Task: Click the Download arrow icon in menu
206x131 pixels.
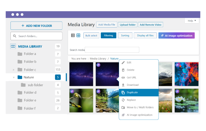Action: (x=123, y=85)
